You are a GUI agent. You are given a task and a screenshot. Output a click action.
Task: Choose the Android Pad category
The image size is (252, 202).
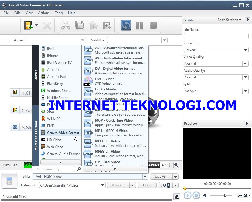coord(60,77)
